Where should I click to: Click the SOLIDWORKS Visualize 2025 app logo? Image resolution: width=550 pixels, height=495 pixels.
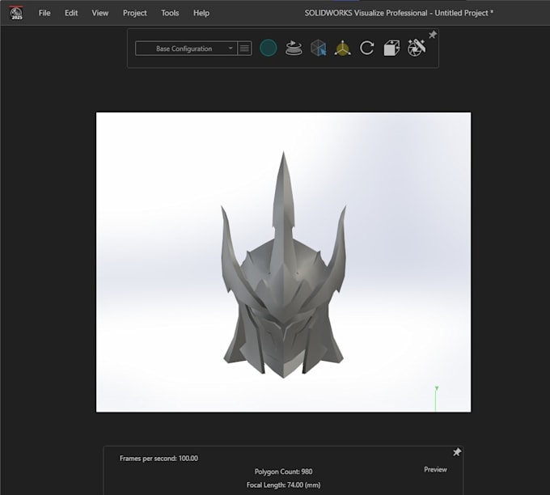(16, 13)
